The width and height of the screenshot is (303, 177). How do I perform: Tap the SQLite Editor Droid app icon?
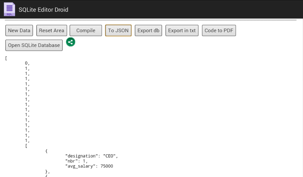9,9
